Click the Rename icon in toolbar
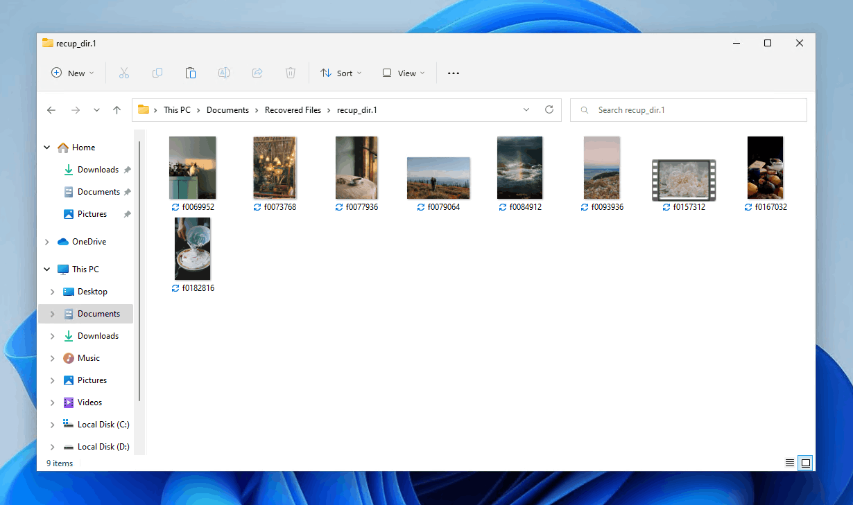Viewport: 853px width, 505px height. (224, 73)
